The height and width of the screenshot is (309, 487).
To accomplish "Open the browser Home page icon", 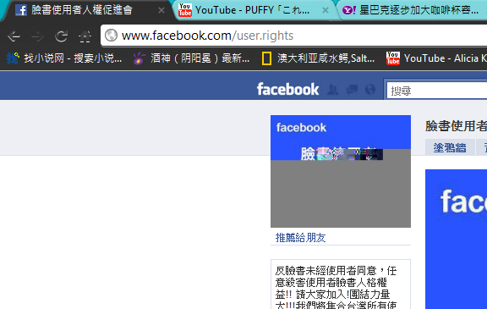I will 85,36.
